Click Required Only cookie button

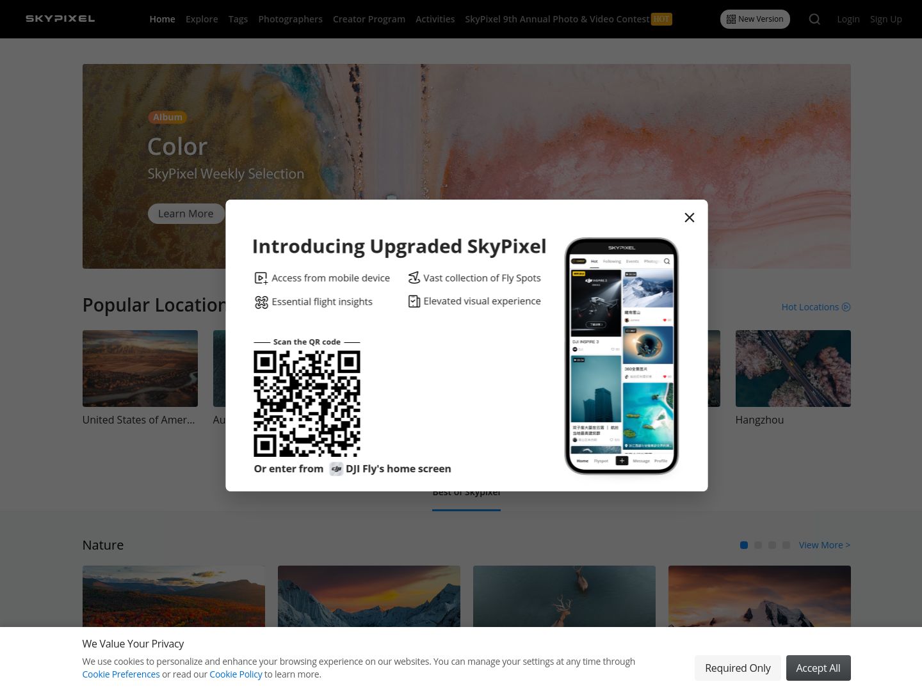(x=738, y=668)
